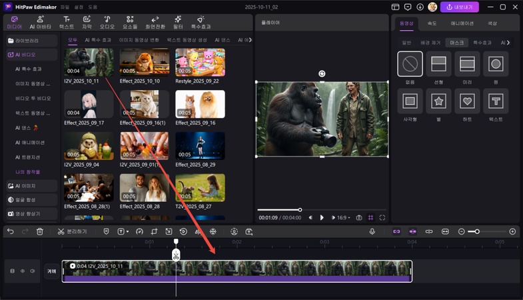The image size is (523, 300).
Task: Select the star (별) mask shape
Action: [x=438, y=101]
